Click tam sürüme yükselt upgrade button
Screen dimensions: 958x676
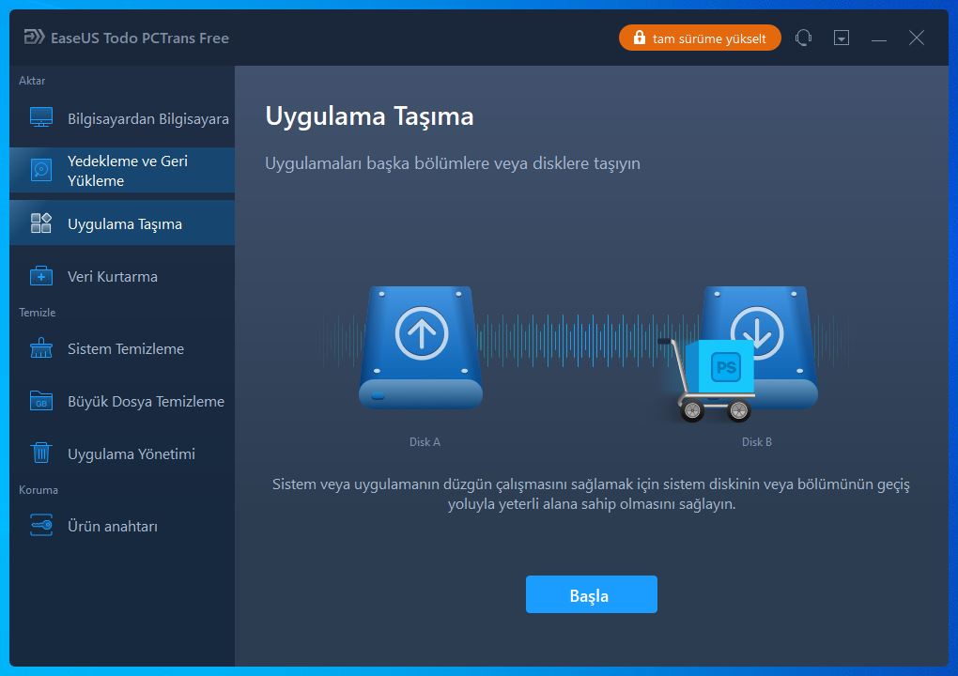[x=700, y=38]
